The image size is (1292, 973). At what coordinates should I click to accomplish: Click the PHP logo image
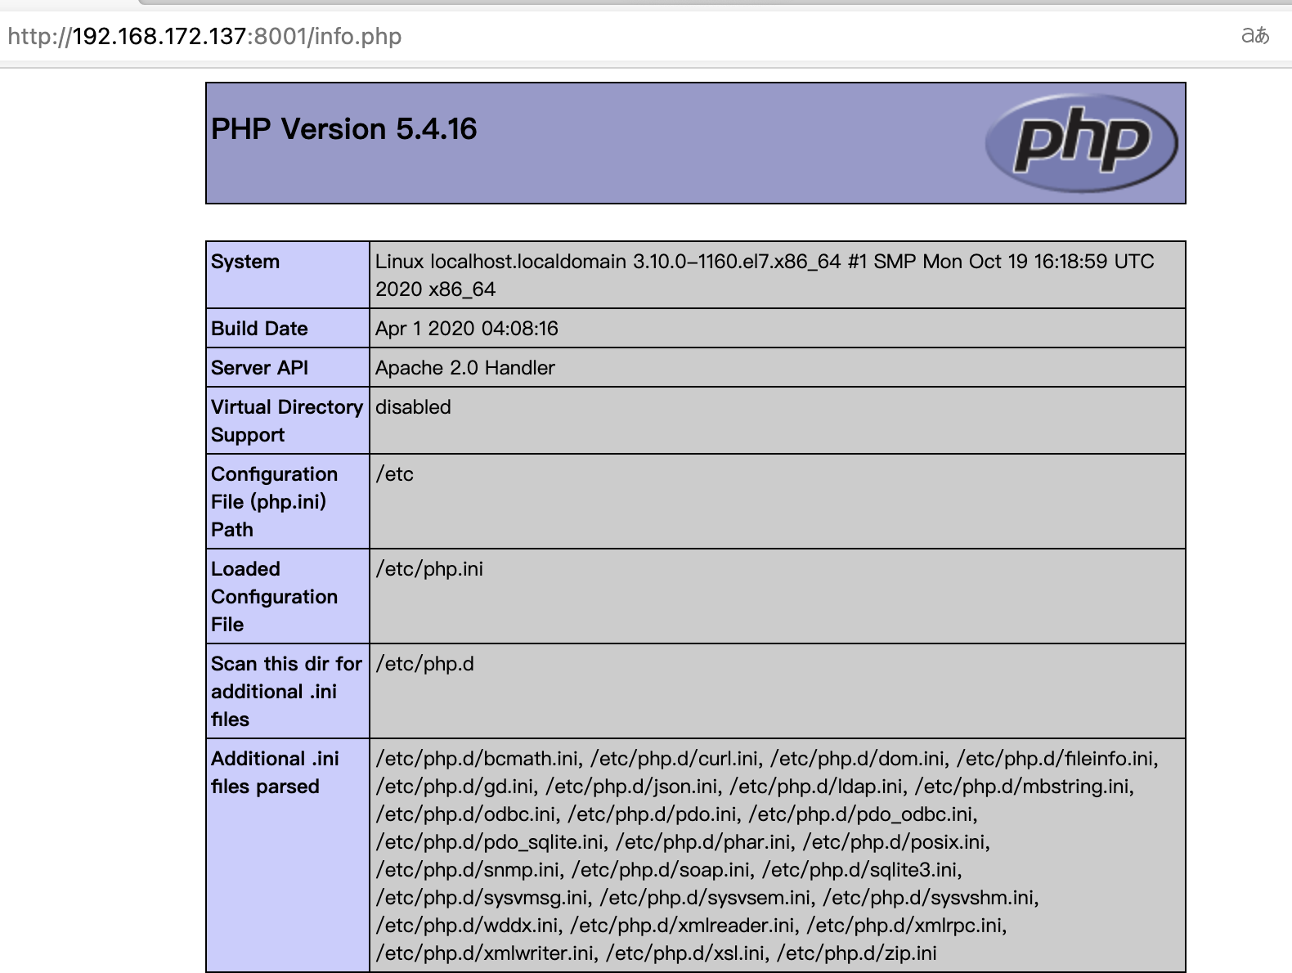[x=1082, y=143]
